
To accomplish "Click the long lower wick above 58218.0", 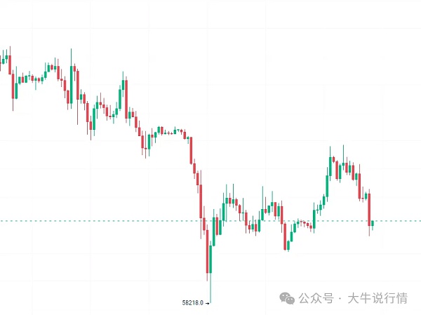I will pos(210,286).
